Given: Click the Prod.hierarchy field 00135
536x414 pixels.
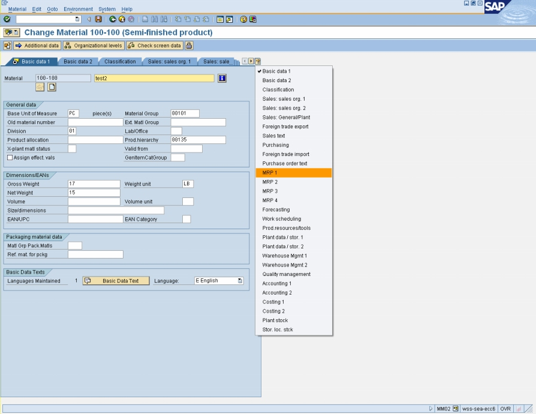Looking at the screenshot, I should pyautogui.click(x=198, y=140).
